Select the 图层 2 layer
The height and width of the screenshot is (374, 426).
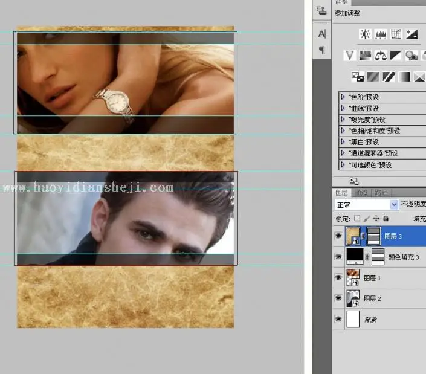pos(372,298)
